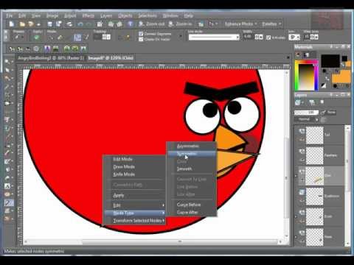Viewport: 354px width, 265px height.
Task: Click the Zoom out button
Action: pyautogui.click(x=151, y=24)
